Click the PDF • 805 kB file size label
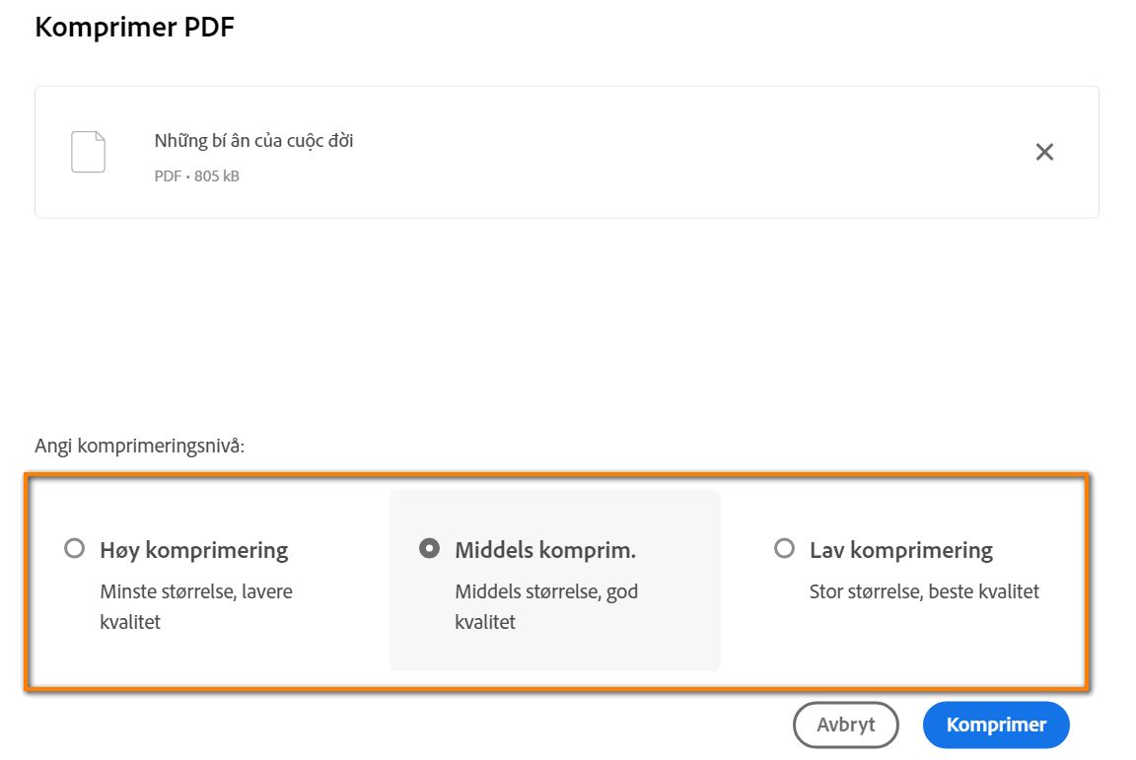The image size is (1136, 760). pyautogui.click(x=196, y=175)
